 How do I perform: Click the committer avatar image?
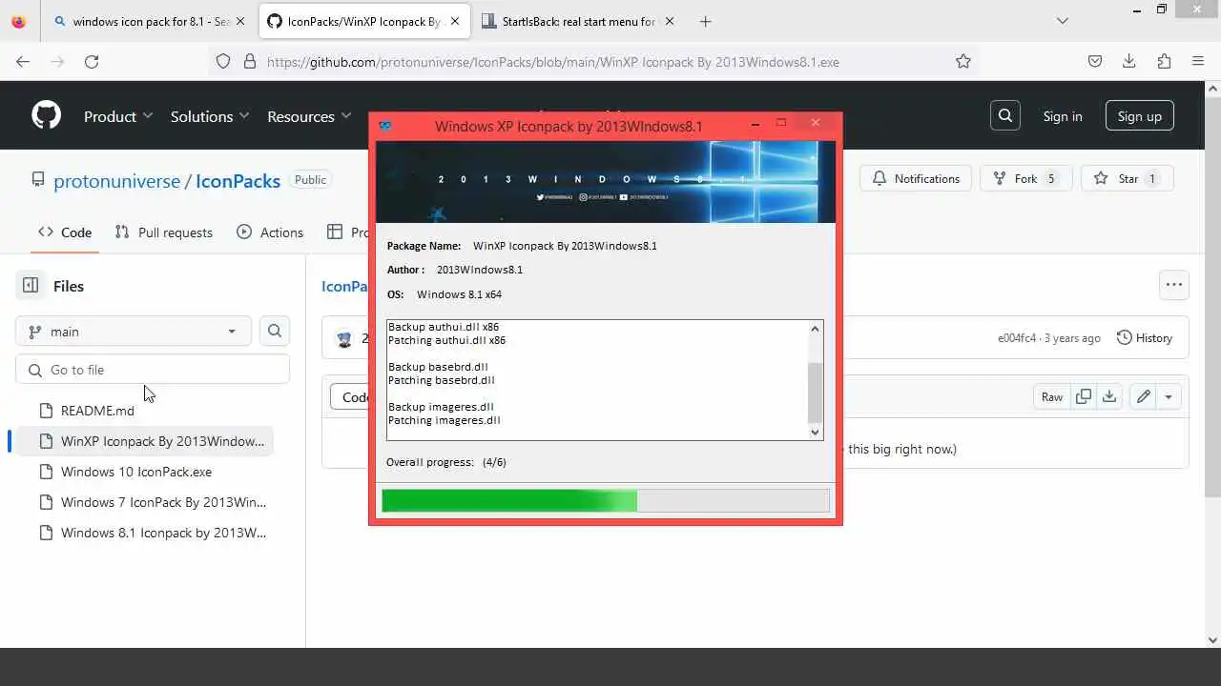point(345,338)
